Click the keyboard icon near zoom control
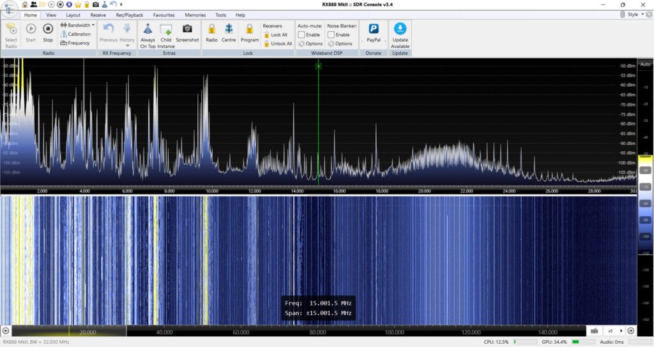 tap(595, 331)
